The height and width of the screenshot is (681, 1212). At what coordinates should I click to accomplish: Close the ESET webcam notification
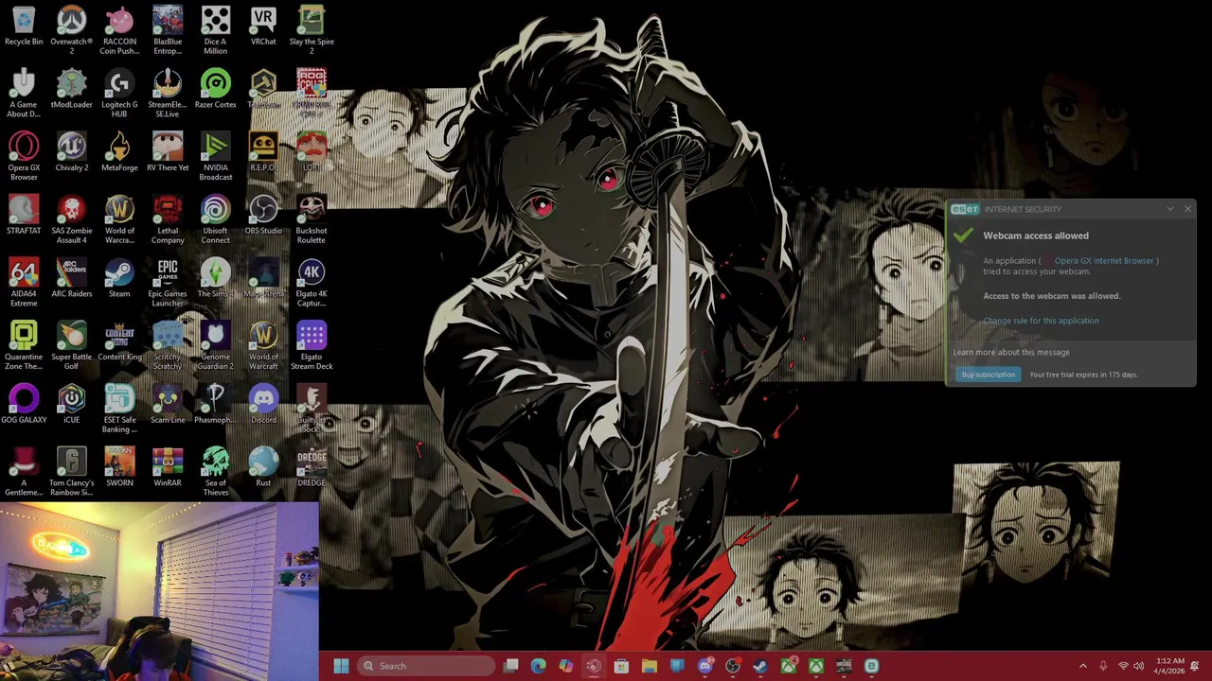1187,209
